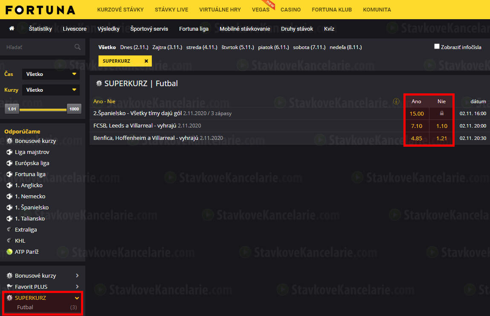Image resolution: width=490 pixels, height=316 pixels.
Task: Go to Štatistiky
Action: (x=41, y=29)
